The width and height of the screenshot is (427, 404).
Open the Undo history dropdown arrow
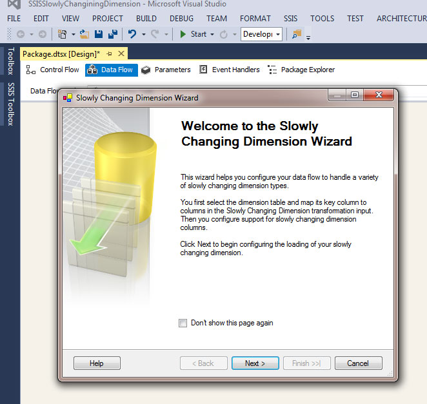(144, 35)
